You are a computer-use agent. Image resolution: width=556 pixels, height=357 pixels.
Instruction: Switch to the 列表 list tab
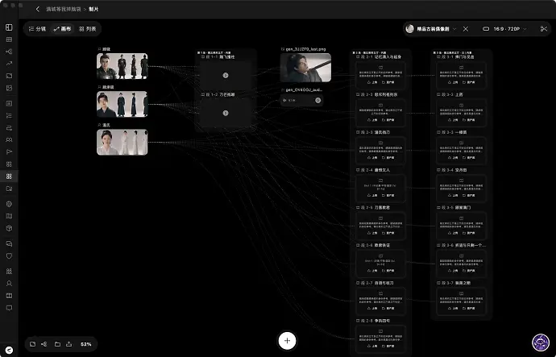click(88, 29)
